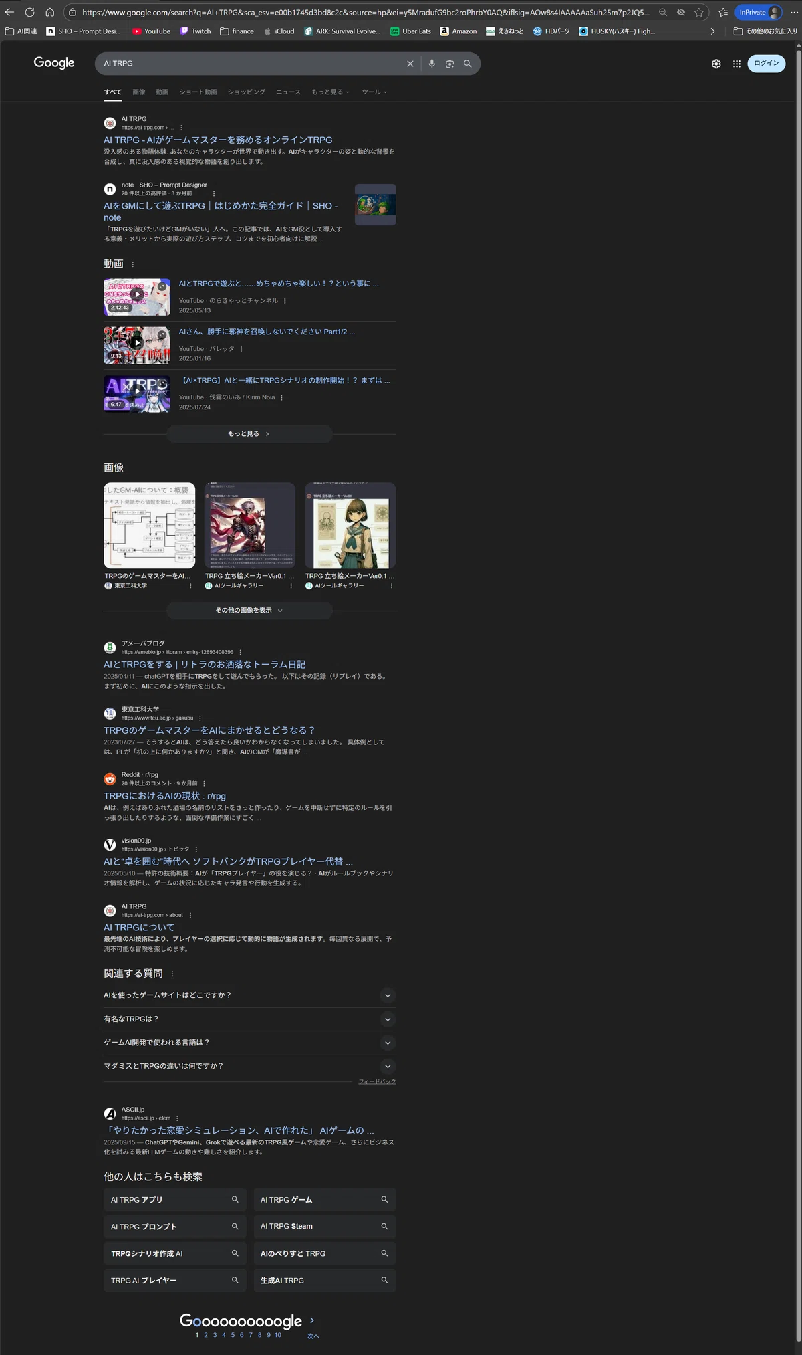
Task: Open the browser home page icon
Action: click(x=49, y=12)
